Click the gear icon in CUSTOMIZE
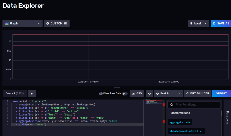Screen dimensions: 231x136 (x=48, y=23)
